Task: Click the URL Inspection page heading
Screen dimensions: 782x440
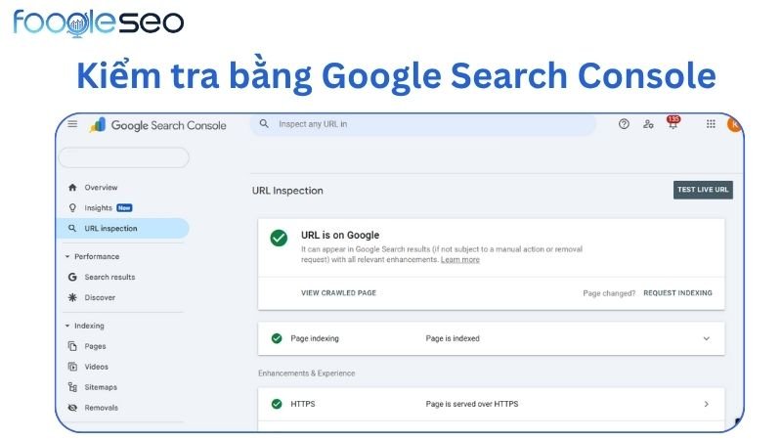Action: coord(287,191)
